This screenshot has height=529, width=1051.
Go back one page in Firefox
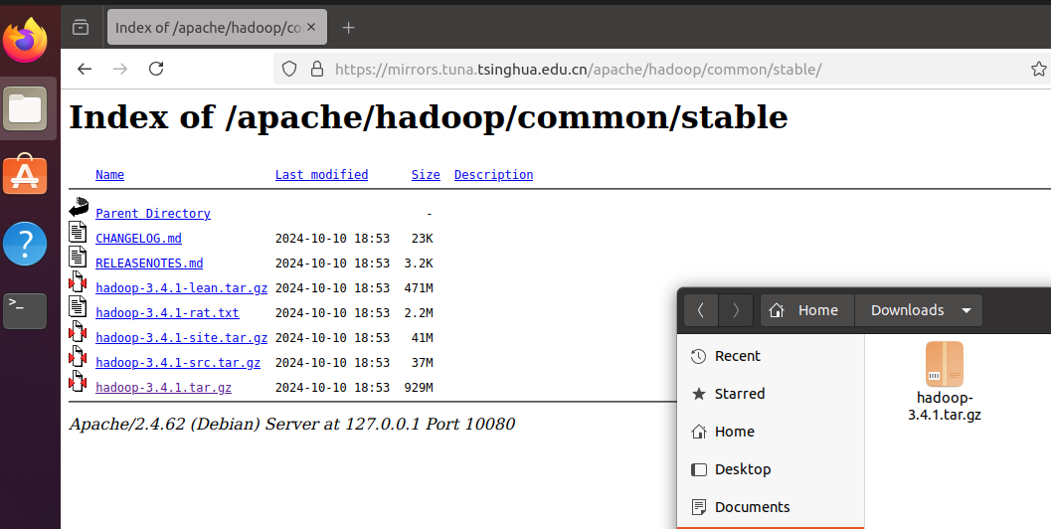[x=85, y=69]
